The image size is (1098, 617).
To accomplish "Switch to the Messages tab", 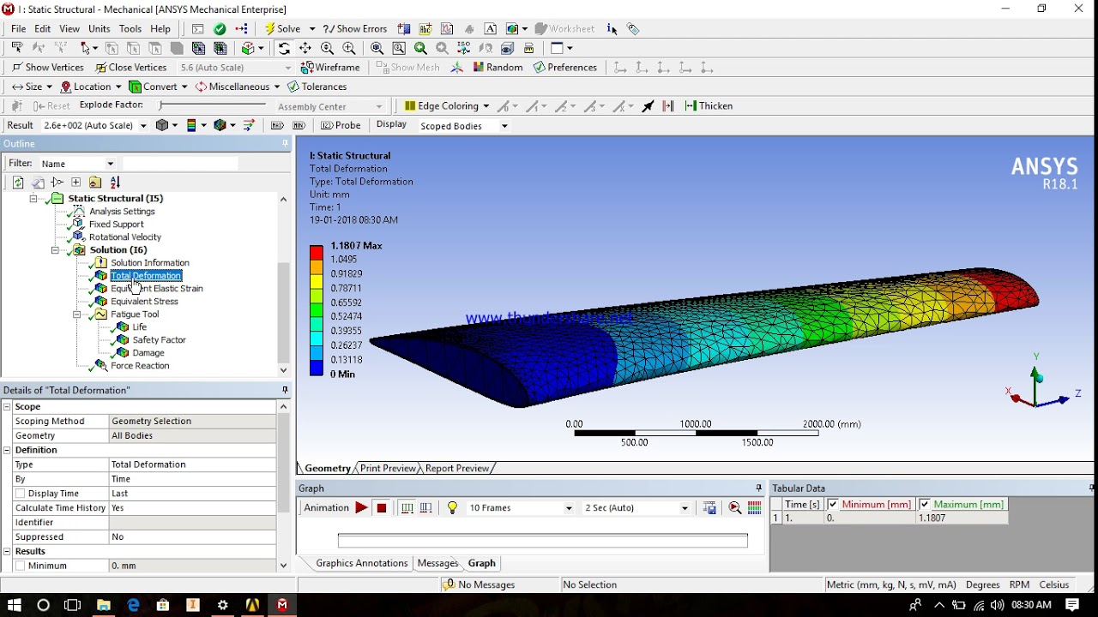I will pos(437,563).
